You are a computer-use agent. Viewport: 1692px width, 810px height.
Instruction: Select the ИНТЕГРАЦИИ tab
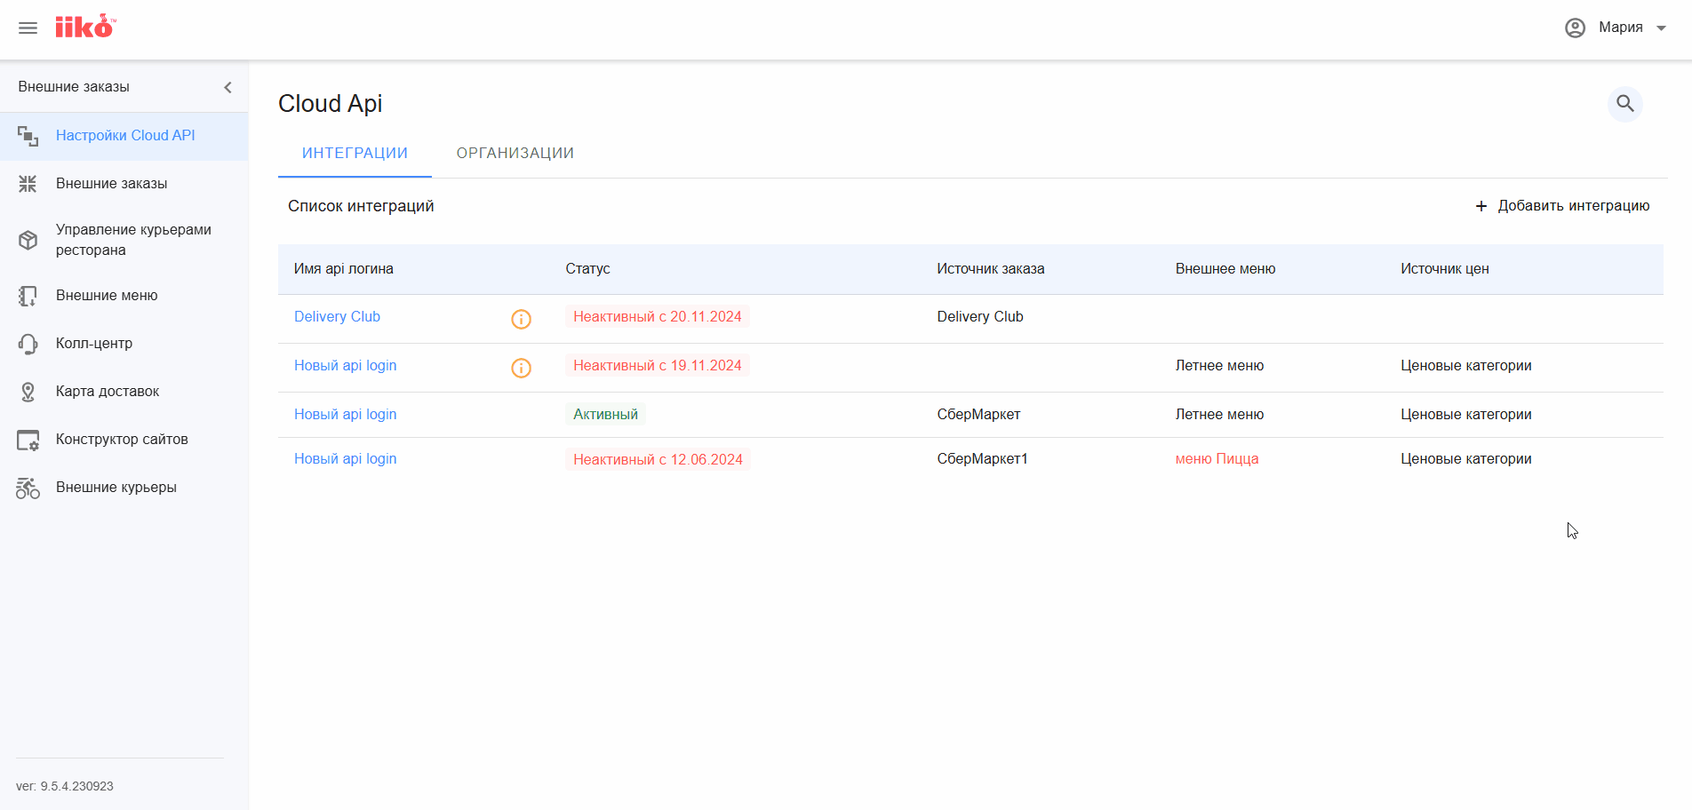coord(355,153)
